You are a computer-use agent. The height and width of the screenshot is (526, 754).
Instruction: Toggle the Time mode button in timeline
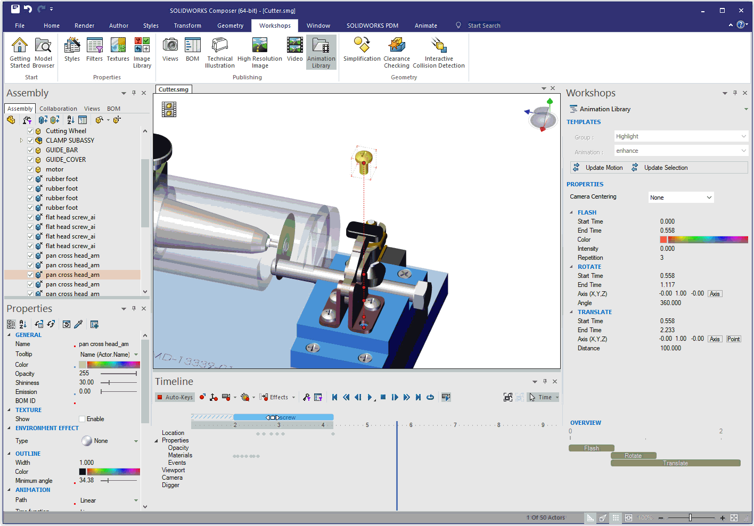(x=543, y=397)
